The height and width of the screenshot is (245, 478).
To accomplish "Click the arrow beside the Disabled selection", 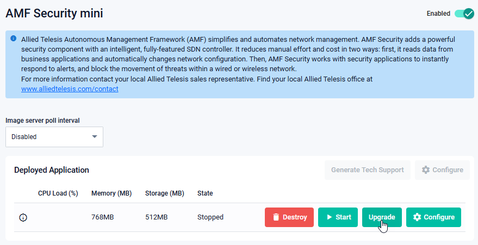I will tap(95, 137).
